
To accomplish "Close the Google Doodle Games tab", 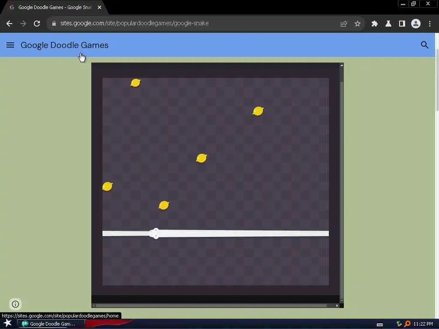I will (x=99, y=7).
